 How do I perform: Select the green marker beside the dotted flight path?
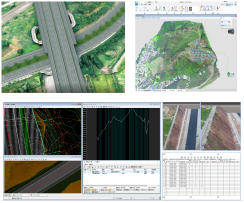click(x=229, y=74)
